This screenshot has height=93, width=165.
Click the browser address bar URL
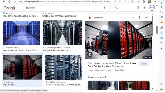65,2
